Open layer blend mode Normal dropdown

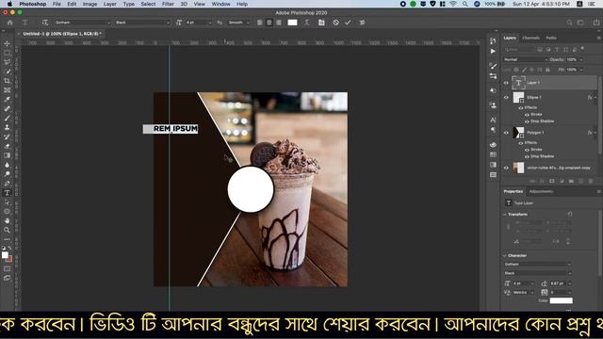[x=526, y=59]
